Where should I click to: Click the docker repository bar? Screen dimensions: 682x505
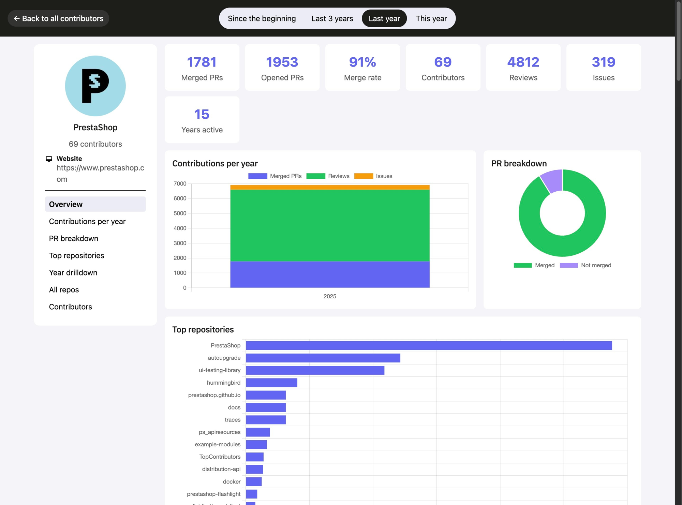click(254, 481)
